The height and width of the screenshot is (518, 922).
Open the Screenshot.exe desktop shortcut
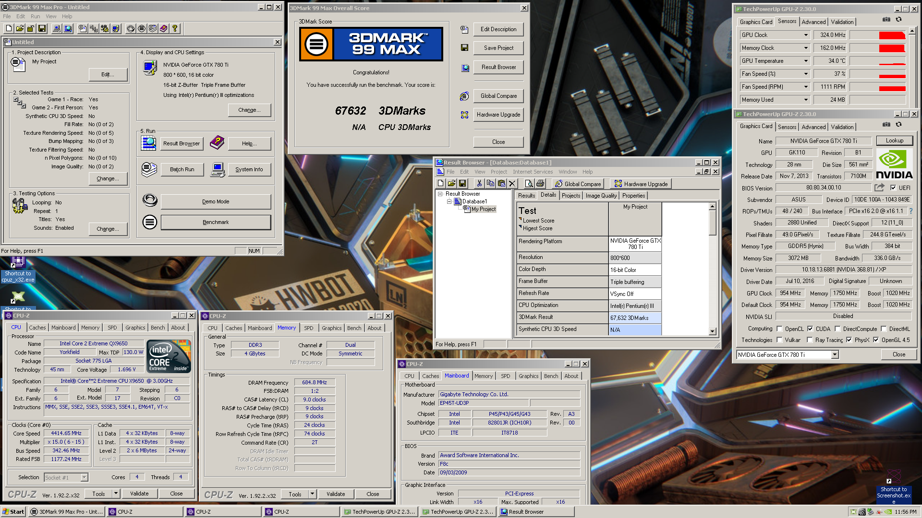pos(894,487)
